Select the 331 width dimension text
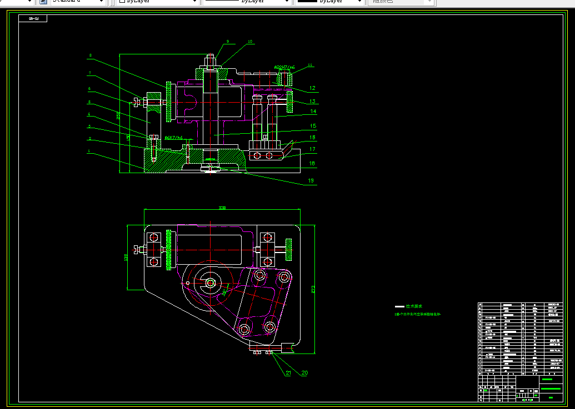The height and width of the screenshot is (409, 575). pos(222,208)
